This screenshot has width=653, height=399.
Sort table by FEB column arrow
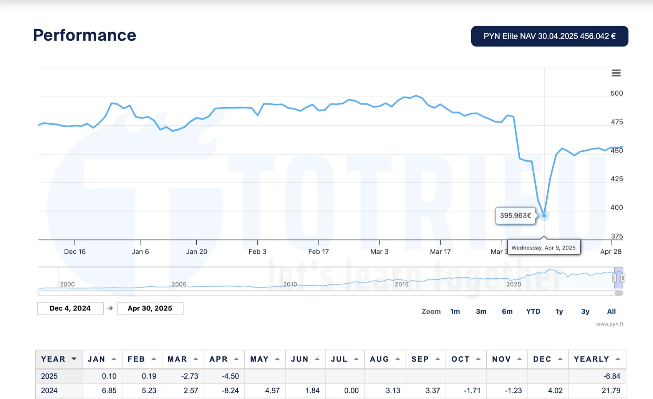pos(154,359)
